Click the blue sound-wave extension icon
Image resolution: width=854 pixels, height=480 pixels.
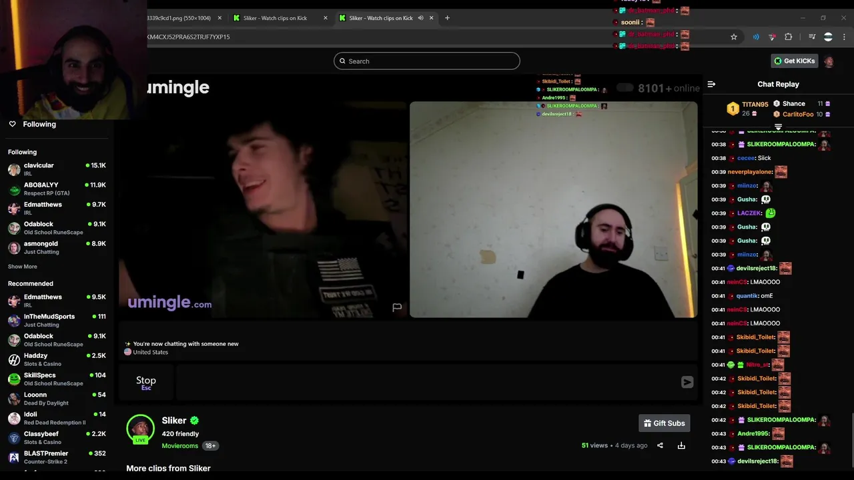tap(756, 37)
